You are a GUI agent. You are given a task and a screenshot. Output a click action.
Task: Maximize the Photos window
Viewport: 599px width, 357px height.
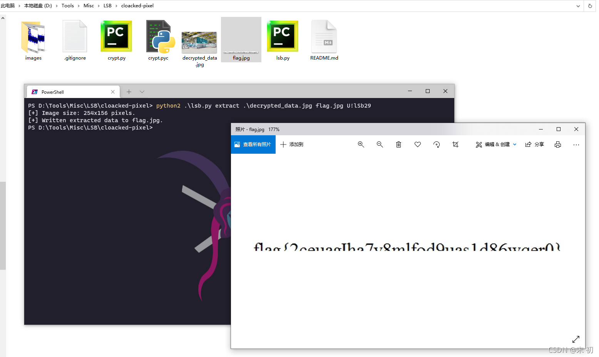[x=559, y=129]
